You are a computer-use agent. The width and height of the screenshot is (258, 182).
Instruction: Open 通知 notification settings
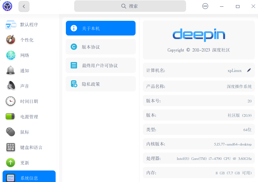[x=29, y=71]
